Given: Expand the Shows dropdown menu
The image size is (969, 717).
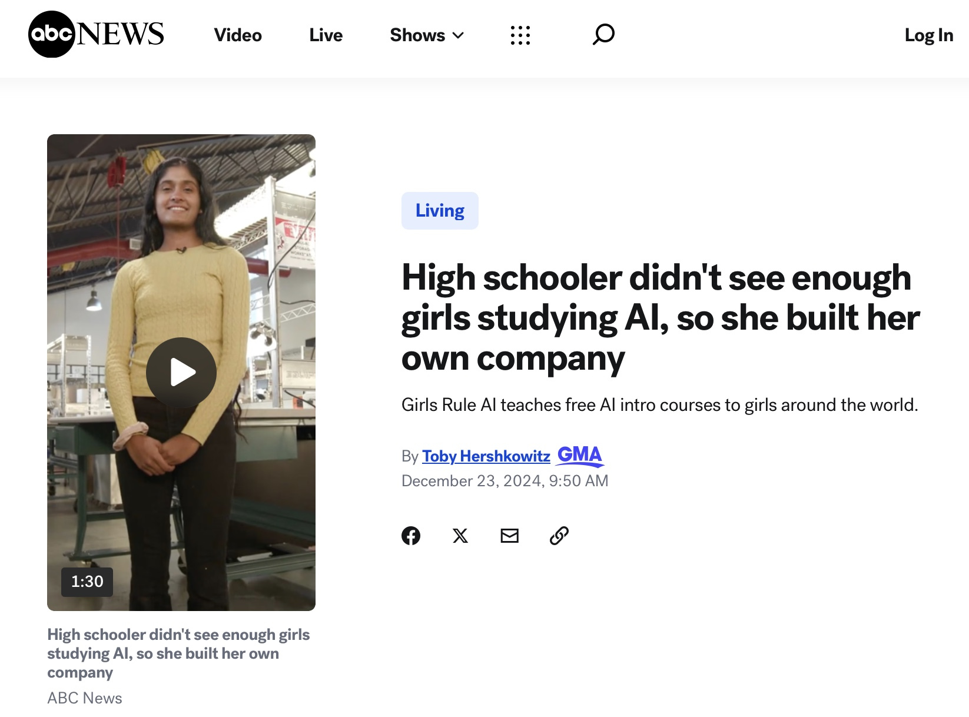Looking at the screenshot, I should (427, 35).
